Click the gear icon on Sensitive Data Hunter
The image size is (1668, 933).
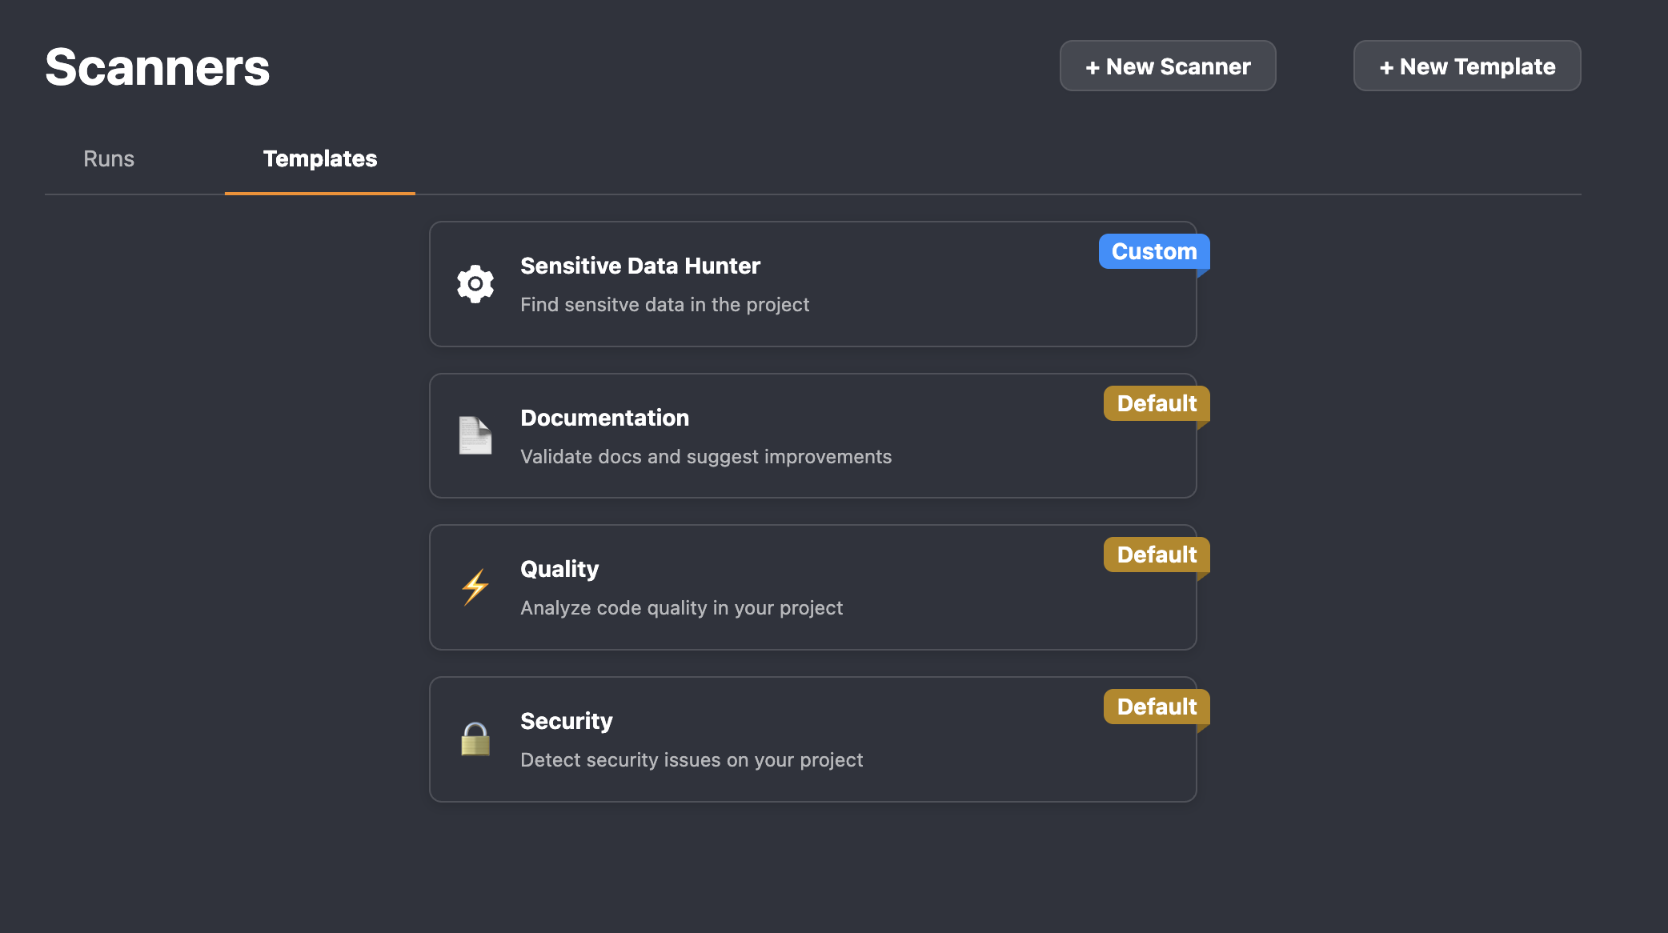[x=475, y=284]
